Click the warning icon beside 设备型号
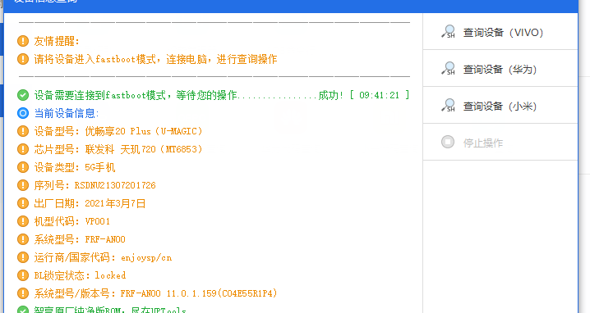Screen dimensions: 590x313 pos(23,131)
